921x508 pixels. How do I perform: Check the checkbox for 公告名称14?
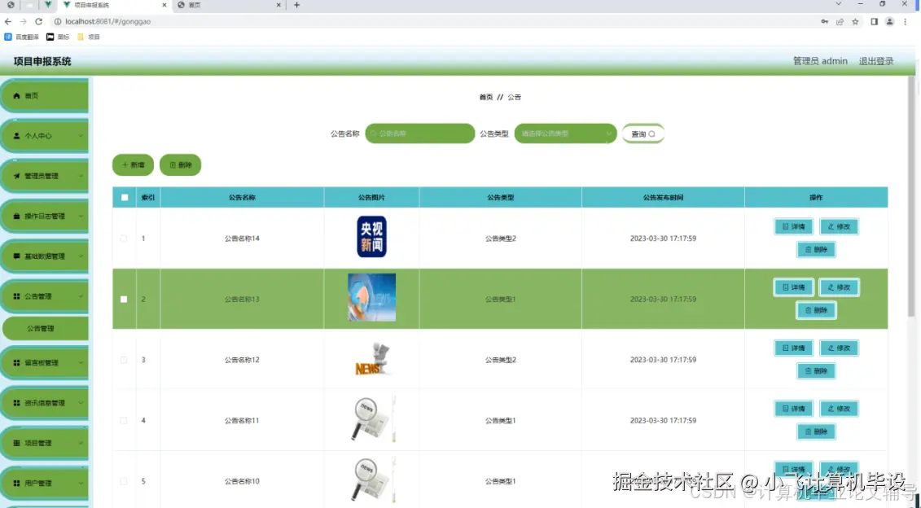pyautogui.click(x=124, y=238)
